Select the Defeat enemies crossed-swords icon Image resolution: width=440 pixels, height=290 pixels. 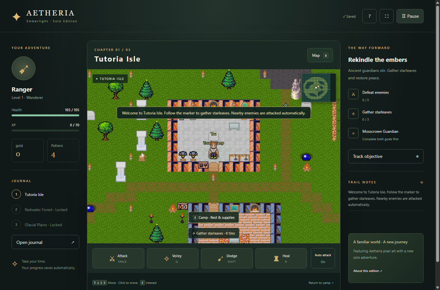[x=353, y=94]
